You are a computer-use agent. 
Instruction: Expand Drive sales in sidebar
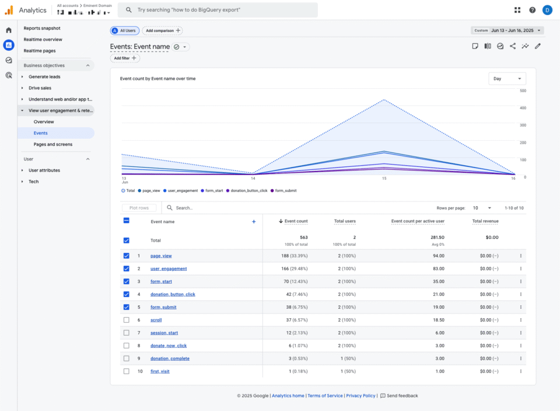(x=22, y=88)
